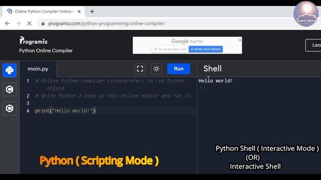Select the Online Python Compiler browser tab
The image size is (321, 180).
click(x=44, y=11)
